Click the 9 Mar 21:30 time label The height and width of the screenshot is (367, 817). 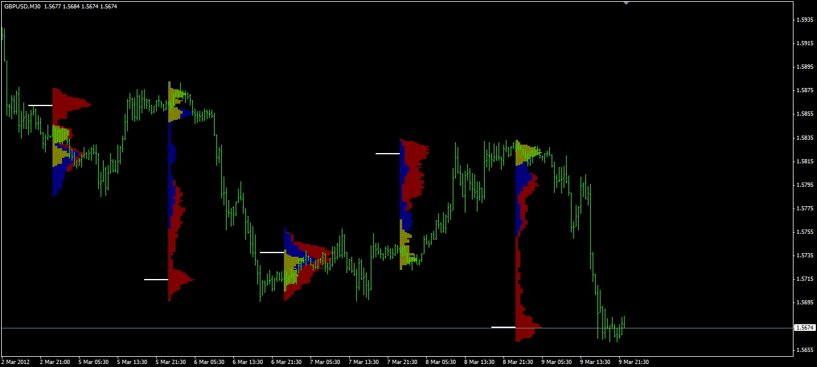click(634, 362)
